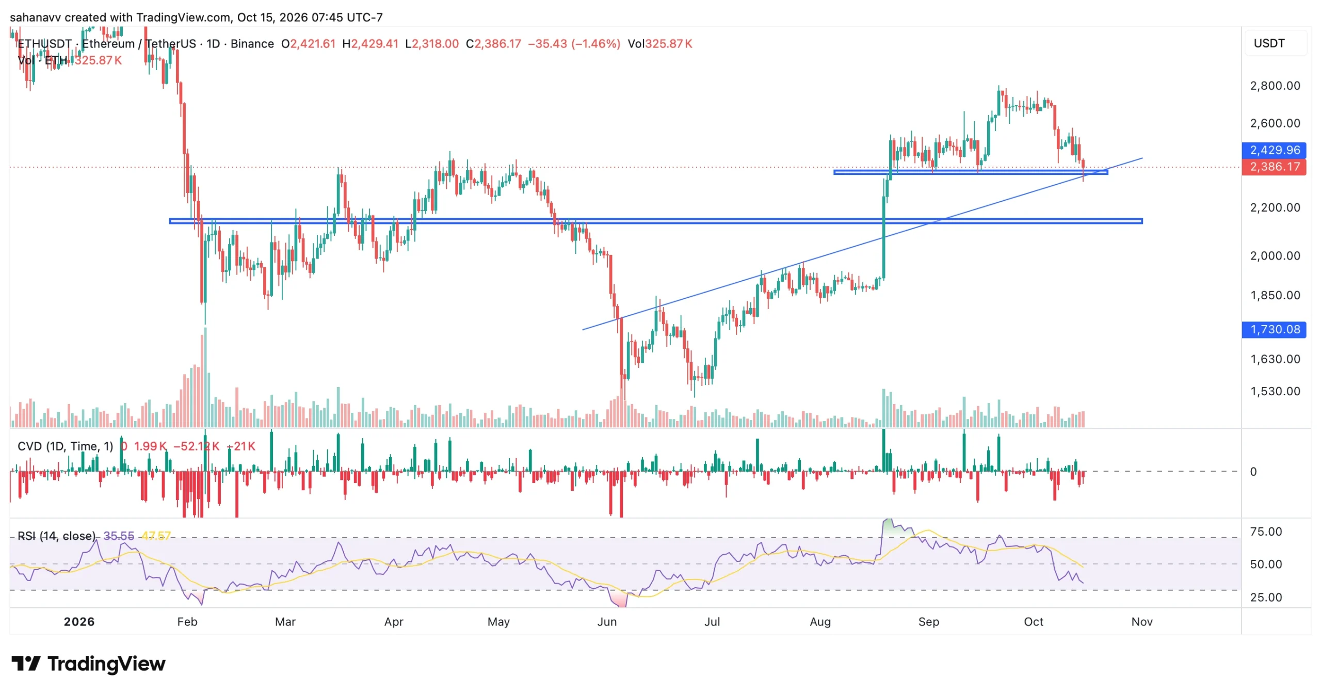Click the CVD (1D, Time, 1) indicator label
This screenshot has height=693, width=1321.
(65, 446)
